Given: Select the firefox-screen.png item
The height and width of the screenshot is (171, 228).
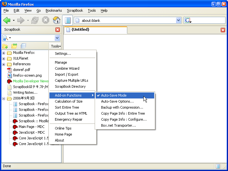Looking at the screenshot, I should (27, 75).
